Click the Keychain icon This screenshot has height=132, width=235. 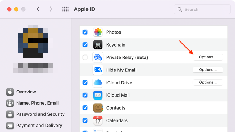[98, 45]
